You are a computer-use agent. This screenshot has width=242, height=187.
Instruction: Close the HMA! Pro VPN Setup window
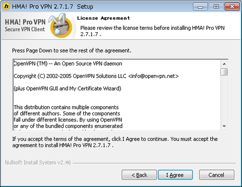(x=232, y=7)
